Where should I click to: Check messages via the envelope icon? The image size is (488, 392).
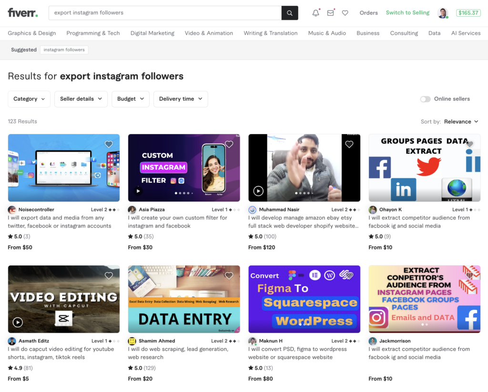(330, 13)
